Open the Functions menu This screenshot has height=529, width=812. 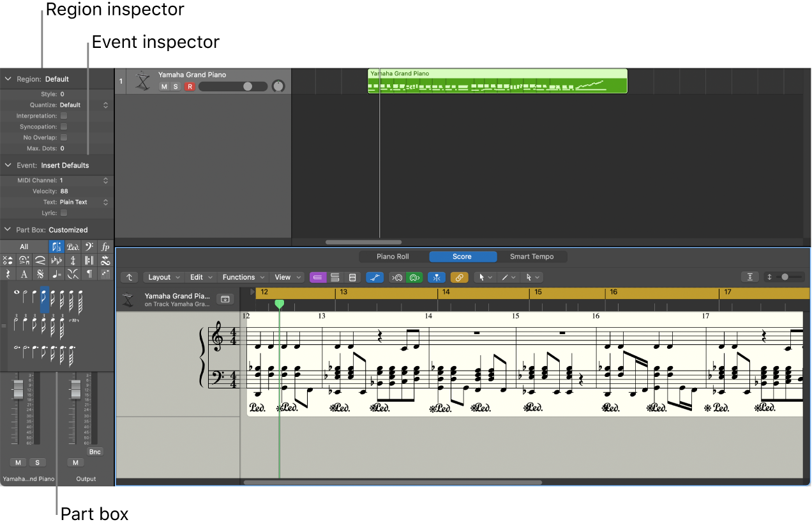244,277
